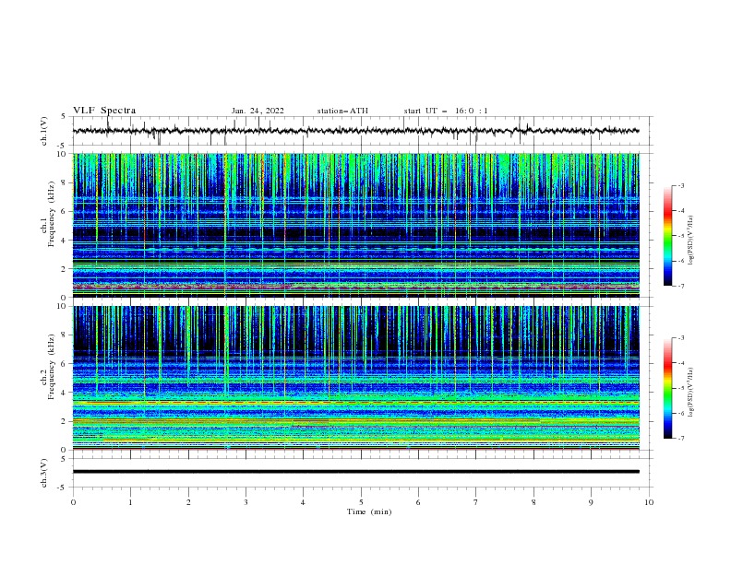Click the ch.1 voltage waveform trace
This screenshot has height=564, width=731.
coord(355,131)
